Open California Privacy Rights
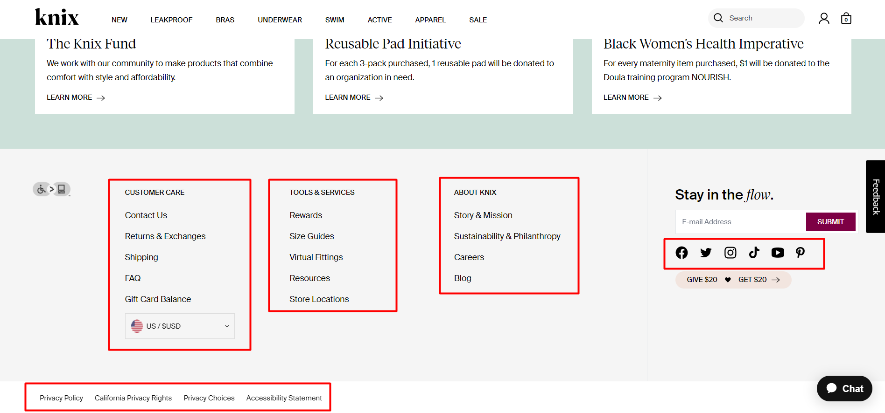Screen dimensions: 885x413 click(133, 398)
